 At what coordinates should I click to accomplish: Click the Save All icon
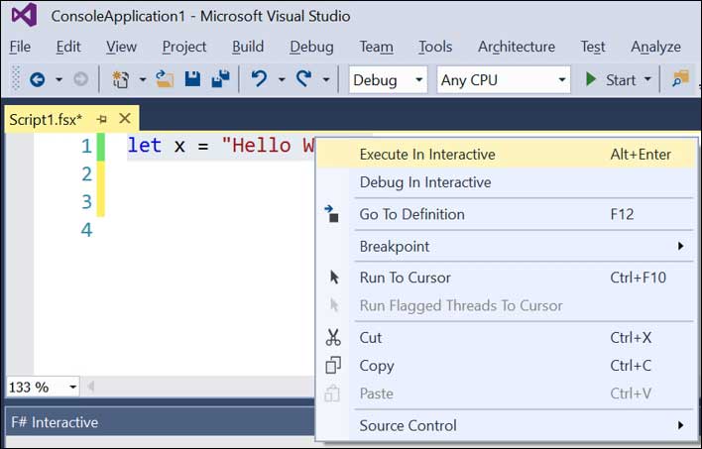click(x=220, y=79)
